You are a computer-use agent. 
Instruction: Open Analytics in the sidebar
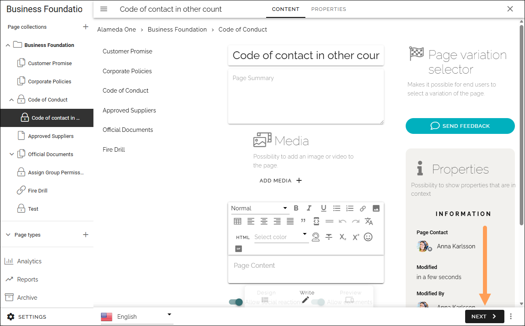tap(23, 261)
